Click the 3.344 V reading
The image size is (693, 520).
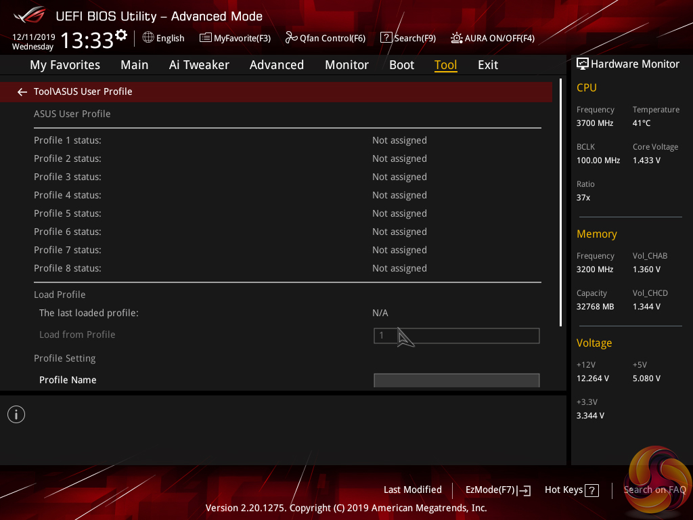[x=590, y=415]
